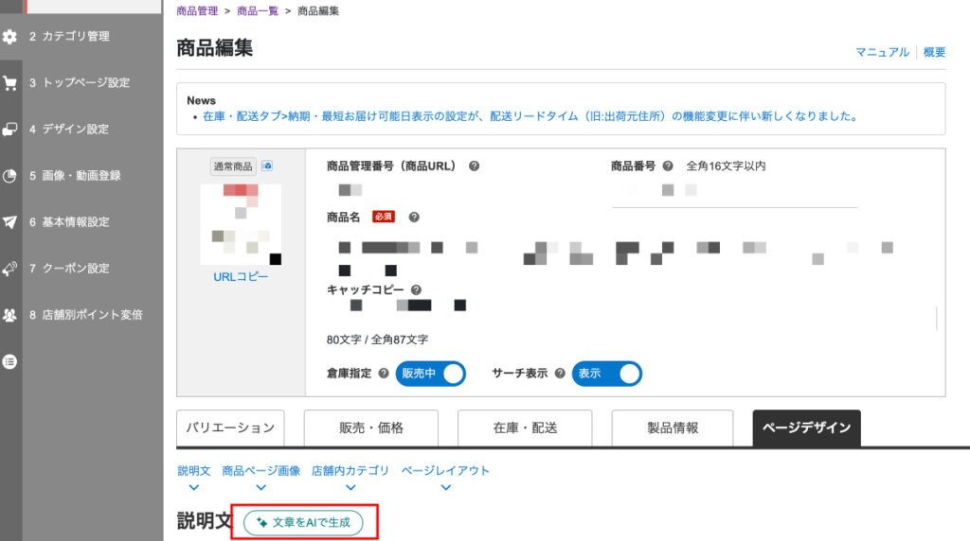Expand the chevron under ページレイアウト
The width and height of the screenshot is (970, 541).
click(x=445, y=488)
